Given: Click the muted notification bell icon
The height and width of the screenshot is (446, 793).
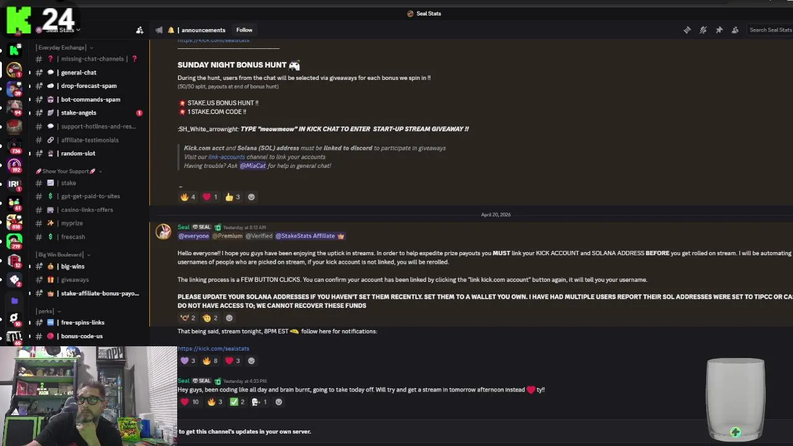Looking at the screenshot, I should (x=703, y=30).
